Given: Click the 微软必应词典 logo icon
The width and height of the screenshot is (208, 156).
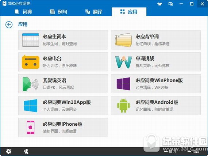Looking at the screenshot, I should point(4,3).
